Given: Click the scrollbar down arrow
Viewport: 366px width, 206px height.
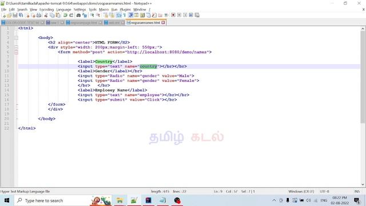Looking at the screenshot, I should pos(363,184).
